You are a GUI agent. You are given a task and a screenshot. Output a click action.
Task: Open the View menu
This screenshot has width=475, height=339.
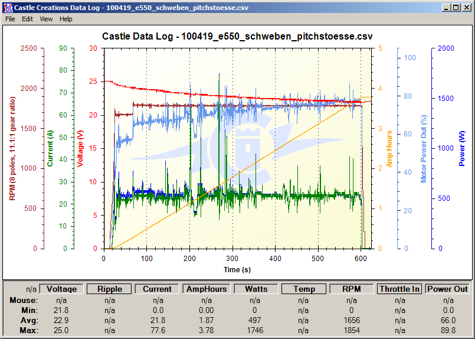pos(46,19)
